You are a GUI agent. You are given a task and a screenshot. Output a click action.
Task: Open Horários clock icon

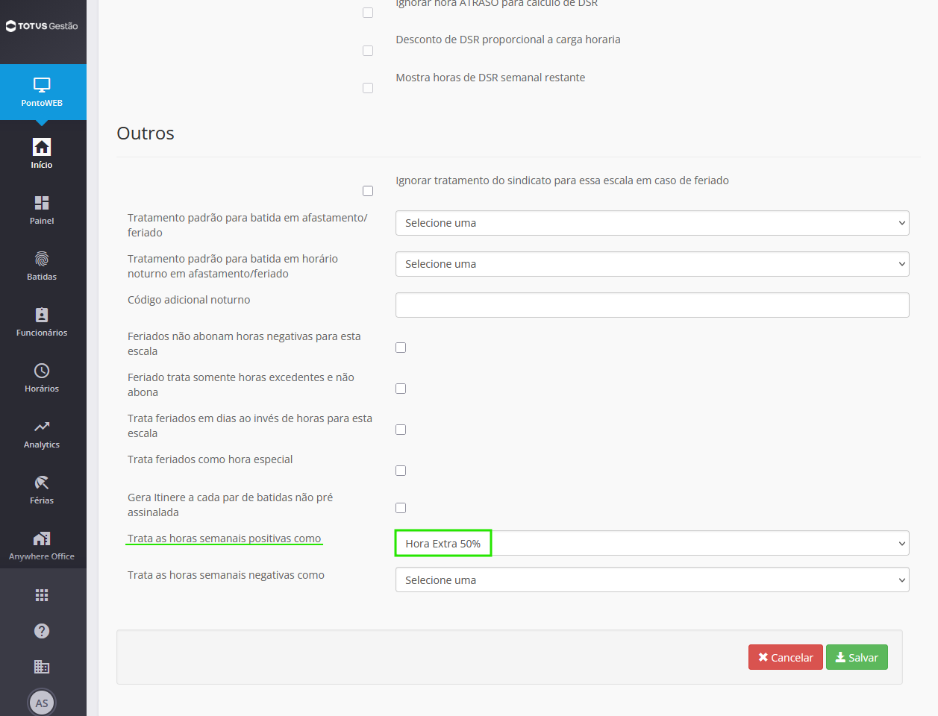42,371
